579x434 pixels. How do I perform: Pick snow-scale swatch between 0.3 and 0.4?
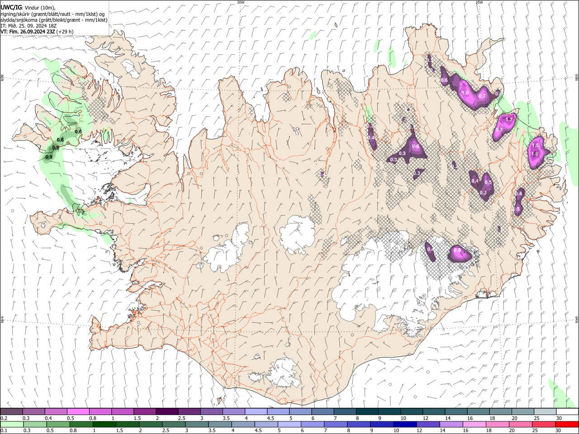coord(33,412)
